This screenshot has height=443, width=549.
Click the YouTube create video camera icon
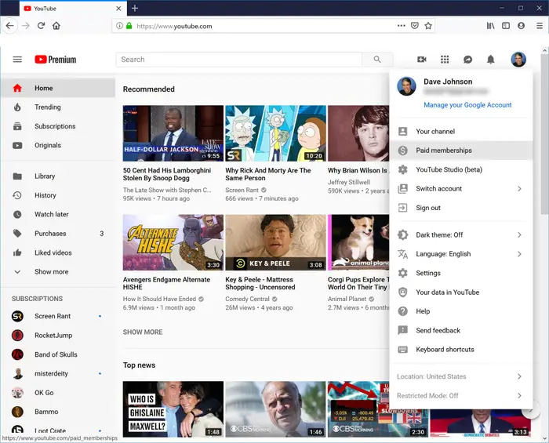click(421, 60)
